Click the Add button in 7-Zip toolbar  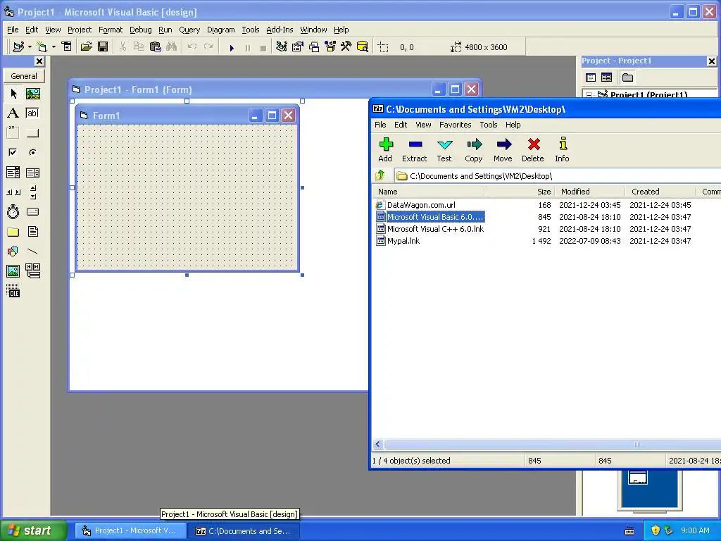(385, 150)
